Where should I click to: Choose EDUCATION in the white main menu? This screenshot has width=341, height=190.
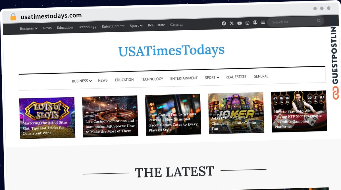point(124,80)
